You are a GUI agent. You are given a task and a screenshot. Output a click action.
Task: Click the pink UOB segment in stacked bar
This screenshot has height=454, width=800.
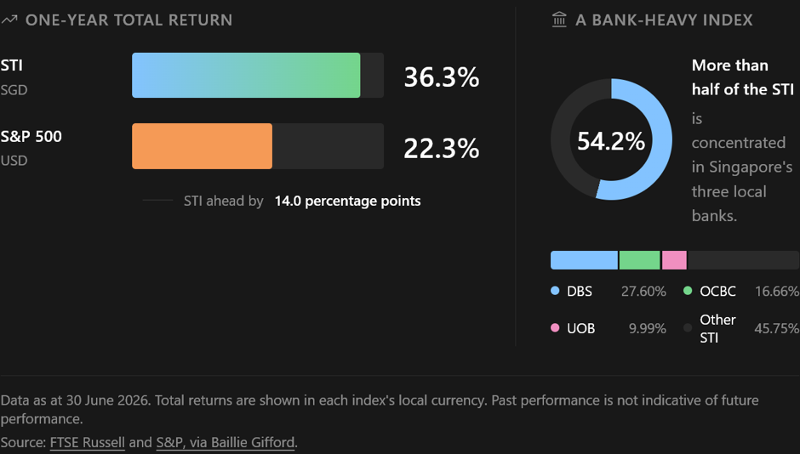pos(675,260)
